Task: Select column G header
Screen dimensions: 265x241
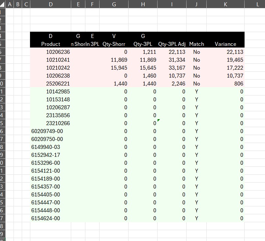Action: coord(114,4)
